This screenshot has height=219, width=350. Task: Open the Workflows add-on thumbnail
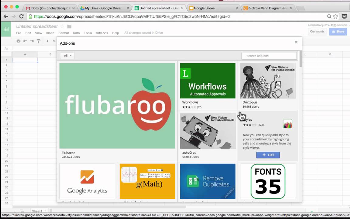208,81
